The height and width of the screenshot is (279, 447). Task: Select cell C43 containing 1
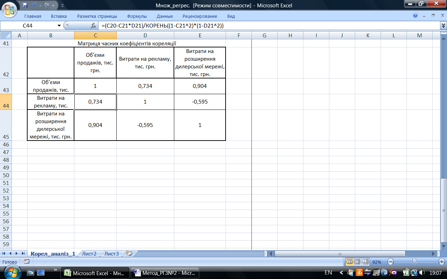95,86
